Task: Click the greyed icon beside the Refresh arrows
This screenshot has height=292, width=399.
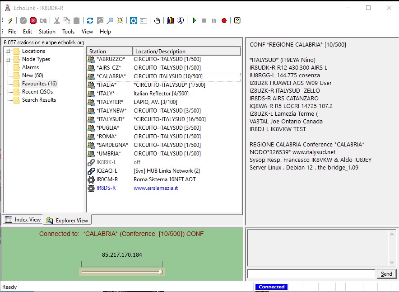Action: pos(100,21)
